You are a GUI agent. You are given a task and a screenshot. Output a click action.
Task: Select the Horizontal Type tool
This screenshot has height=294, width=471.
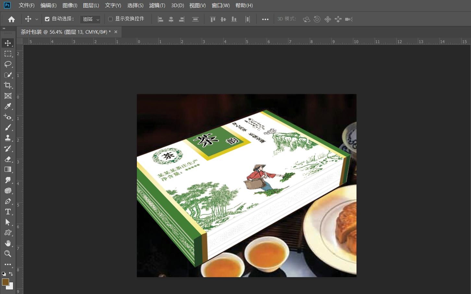[x=8, y=212]
